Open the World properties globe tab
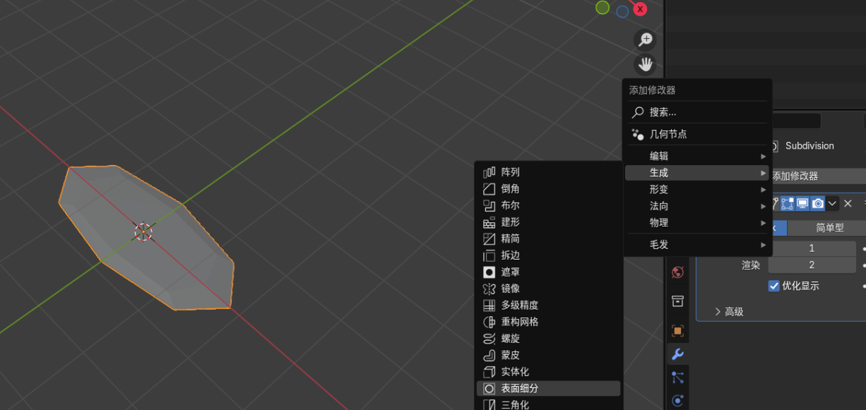Image resolution: width=866 pixels, height=410 pixels. pyautogui.click(x=677, y=272)
